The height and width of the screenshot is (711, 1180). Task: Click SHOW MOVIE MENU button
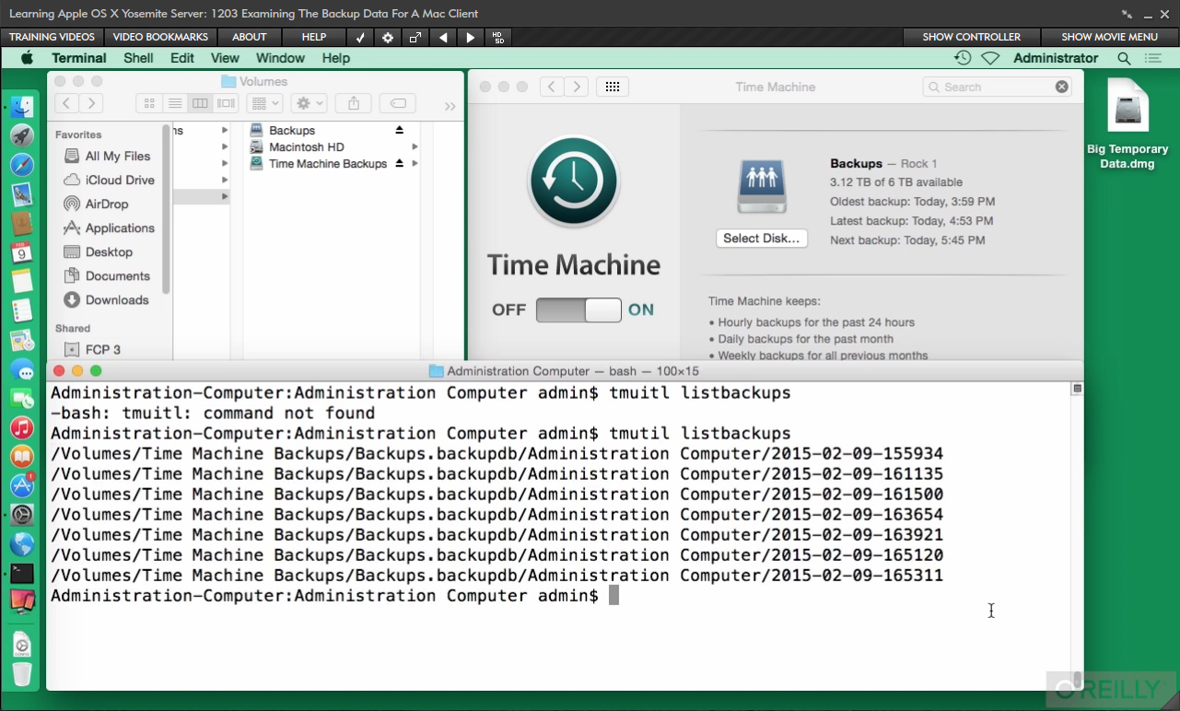(x=1110, y=37)
